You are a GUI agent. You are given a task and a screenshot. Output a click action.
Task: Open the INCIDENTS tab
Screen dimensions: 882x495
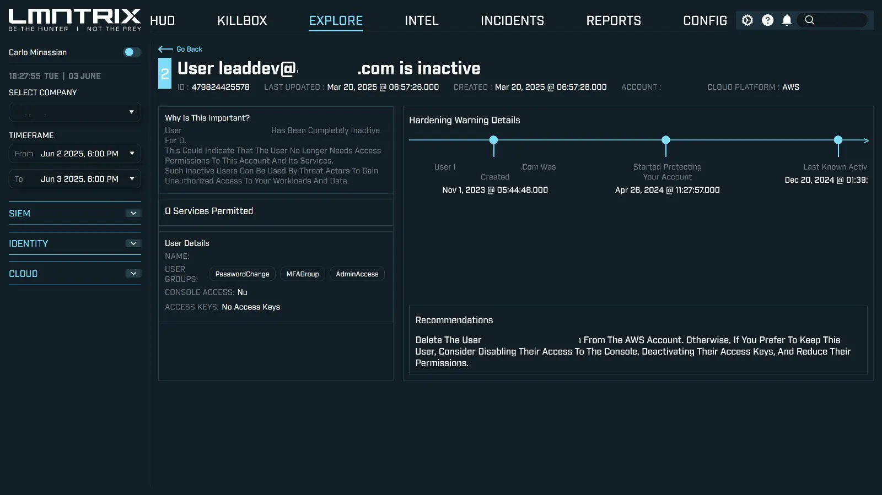point(512,20)
